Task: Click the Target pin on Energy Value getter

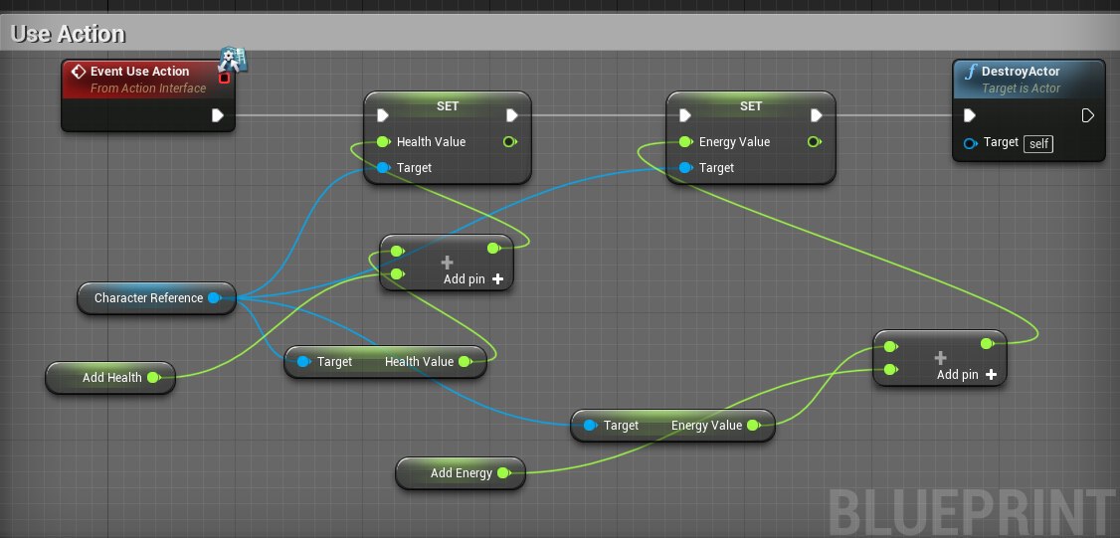Action: pos(590,425)
